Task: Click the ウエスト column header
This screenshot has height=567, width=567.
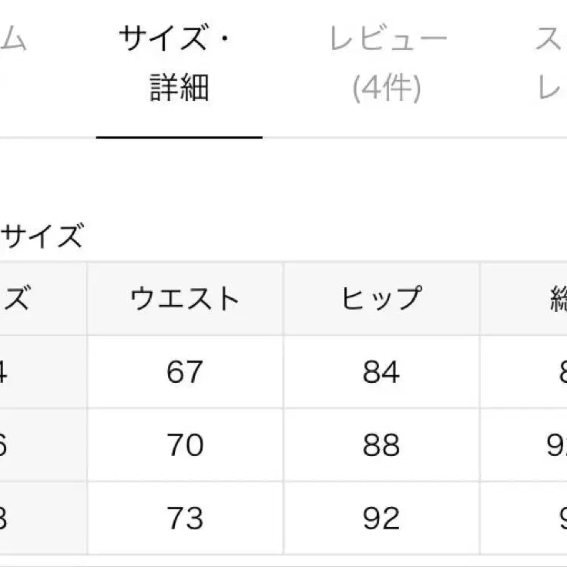Action: coord(185,299)
